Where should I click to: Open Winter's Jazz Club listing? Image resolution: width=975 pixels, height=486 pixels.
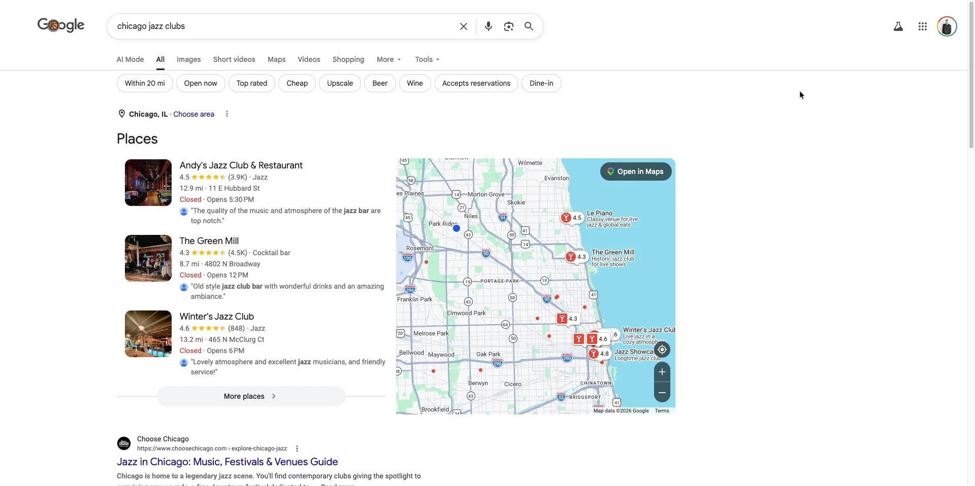(x=216, y=317)
